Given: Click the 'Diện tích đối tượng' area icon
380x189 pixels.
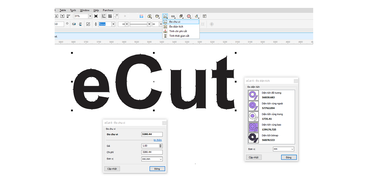Looking at the screenshot, I should click(253, 95).
